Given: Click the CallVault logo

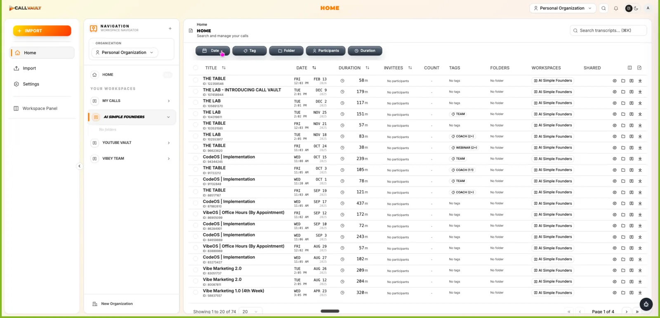Looking at the screenshot, I should point(25,8).
